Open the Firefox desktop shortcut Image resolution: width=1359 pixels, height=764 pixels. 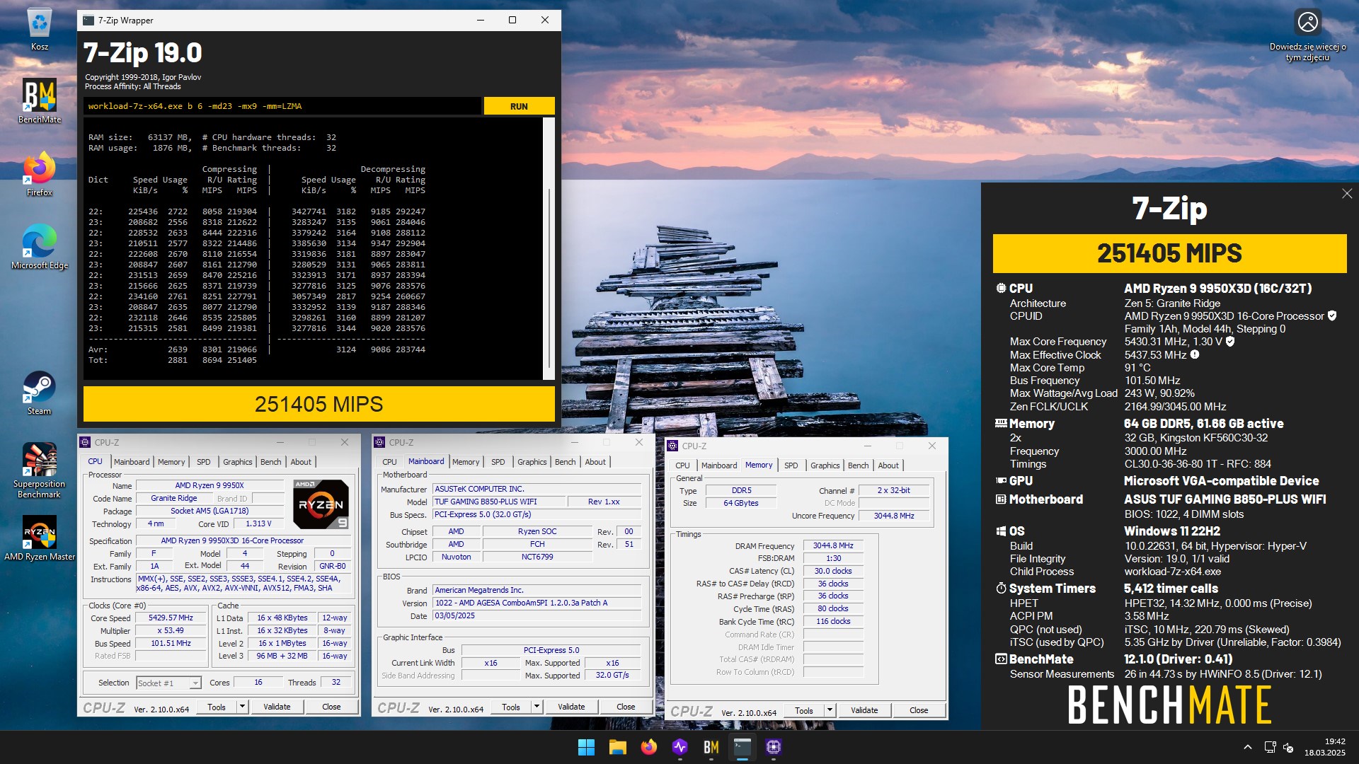point(40,174)
